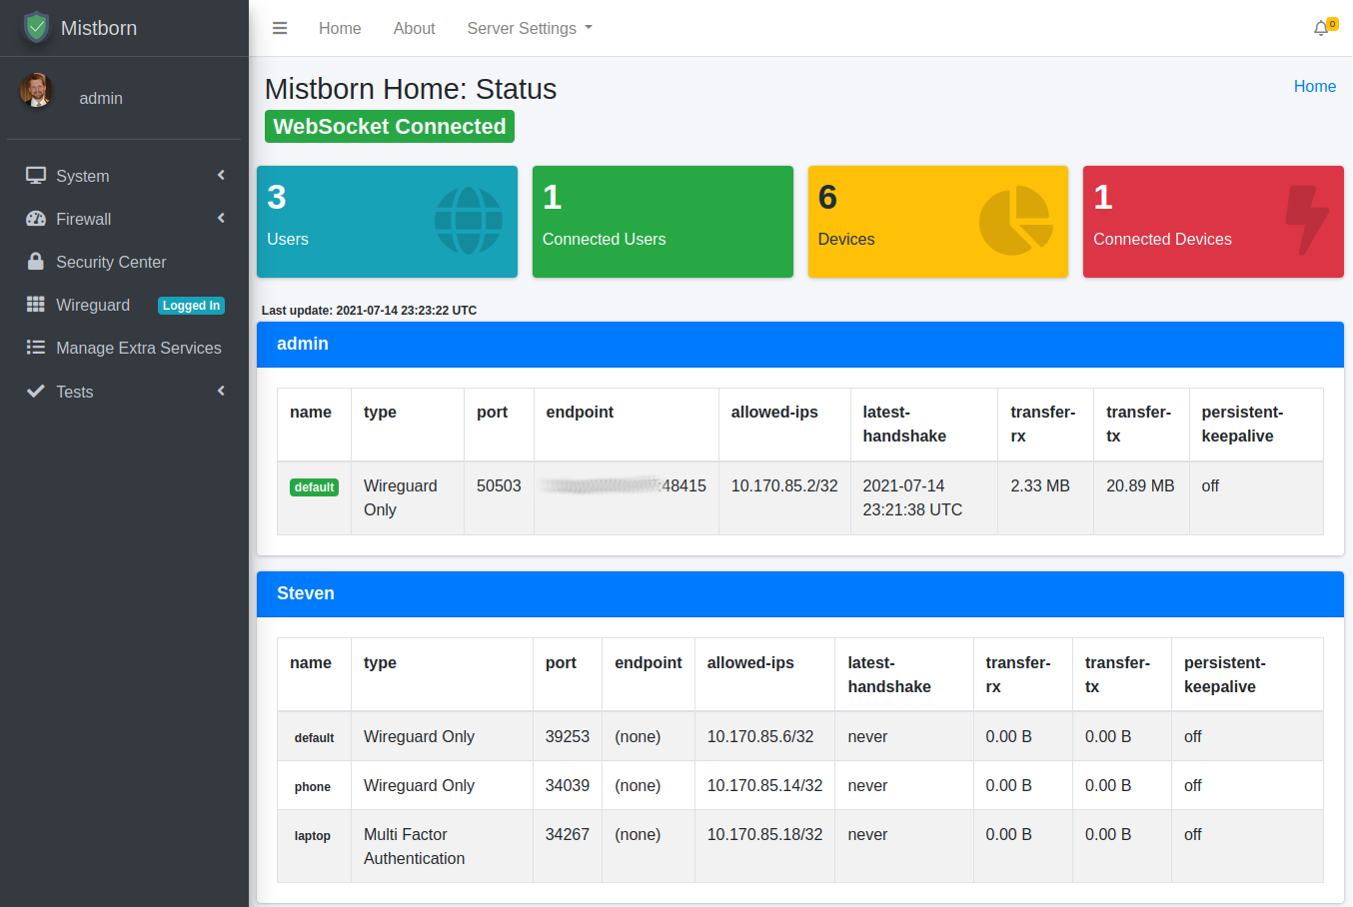
Task: Click the green default badge in admin table
Action: coord(314,487)
